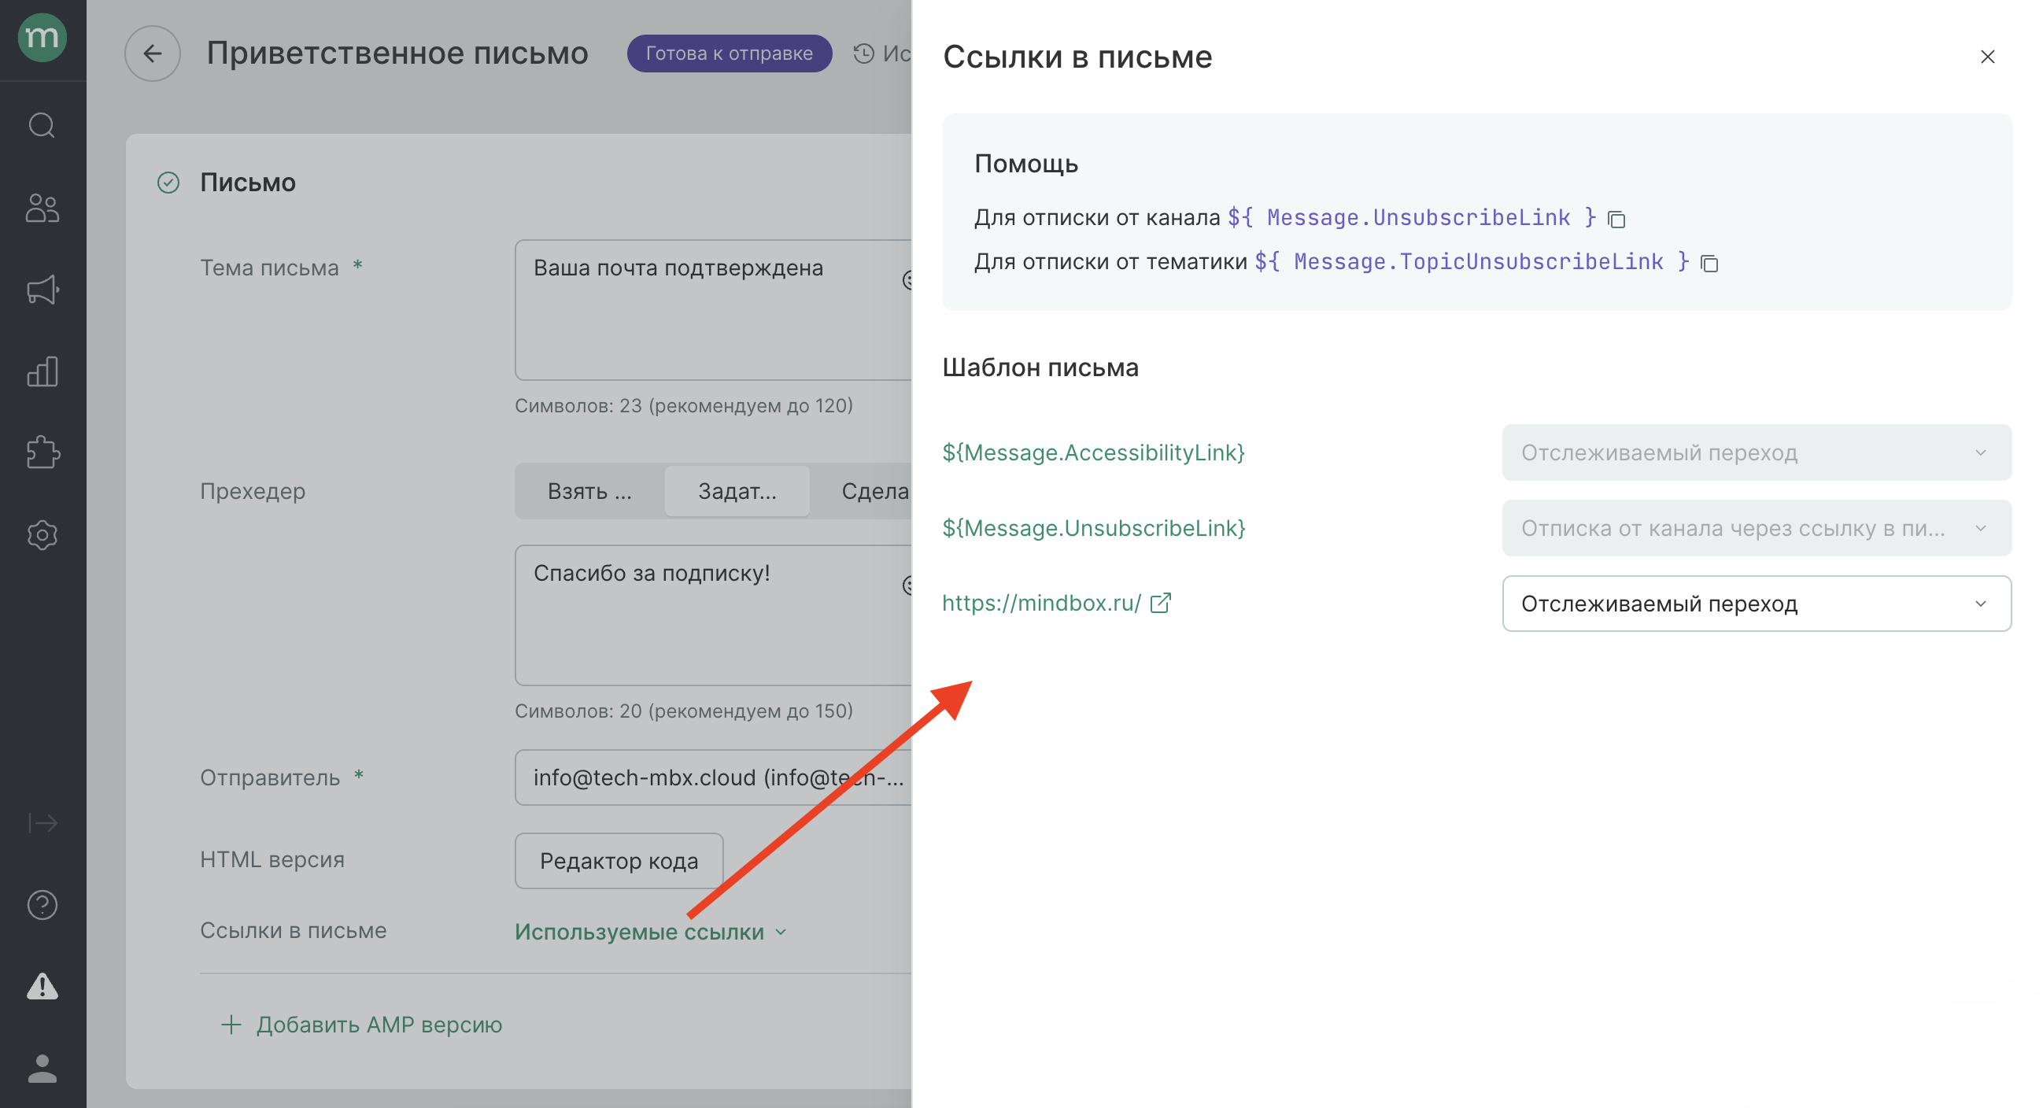Go back using the arrow button

[x=152, y=54]
